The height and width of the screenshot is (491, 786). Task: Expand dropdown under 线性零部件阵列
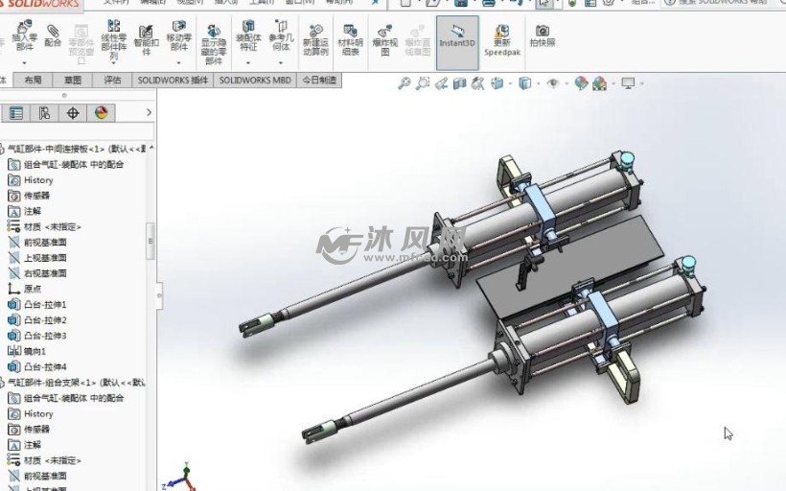pyautogui.click(x=113, y=63)
